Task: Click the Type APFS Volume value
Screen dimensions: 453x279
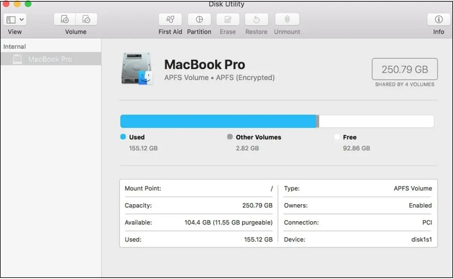Action: pos(413,188)
